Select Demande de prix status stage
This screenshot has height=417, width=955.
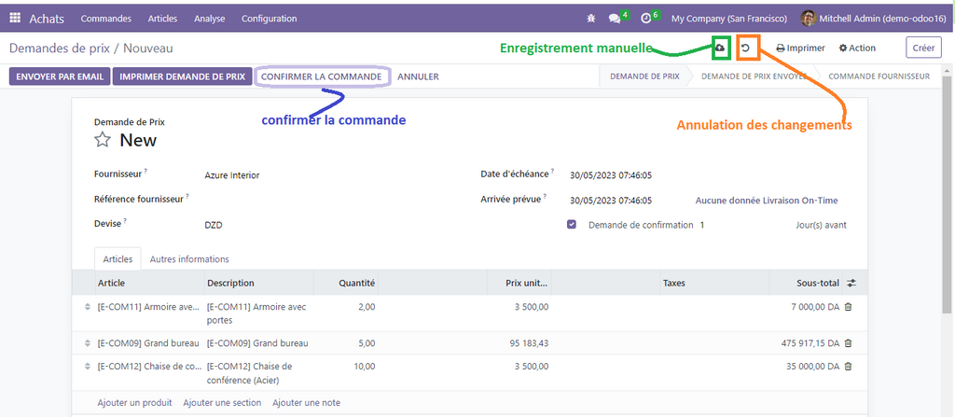click(x=644, y=76)
